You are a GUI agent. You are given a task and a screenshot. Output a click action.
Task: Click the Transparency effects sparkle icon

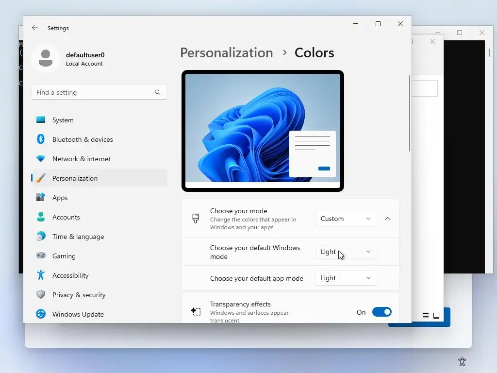pos(196,311)
